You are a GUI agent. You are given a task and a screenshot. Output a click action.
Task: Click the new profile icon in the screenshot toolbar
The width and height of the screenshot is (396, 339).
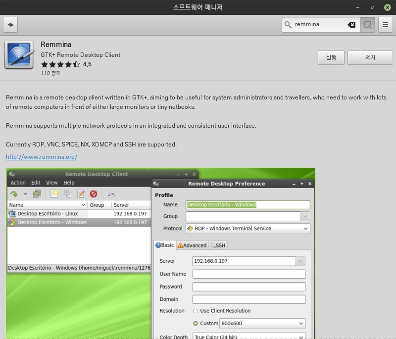[54, 194]
